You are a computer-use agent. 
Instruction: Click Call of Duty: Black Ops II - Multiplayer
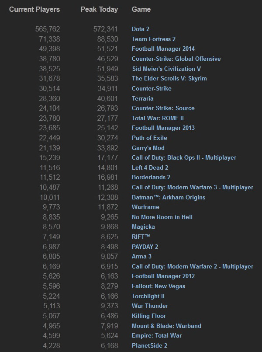[184, 157]
